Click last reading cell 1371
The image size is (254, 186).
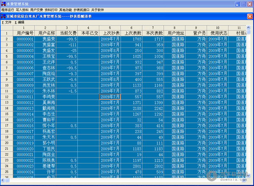click(x=132, y=103)
